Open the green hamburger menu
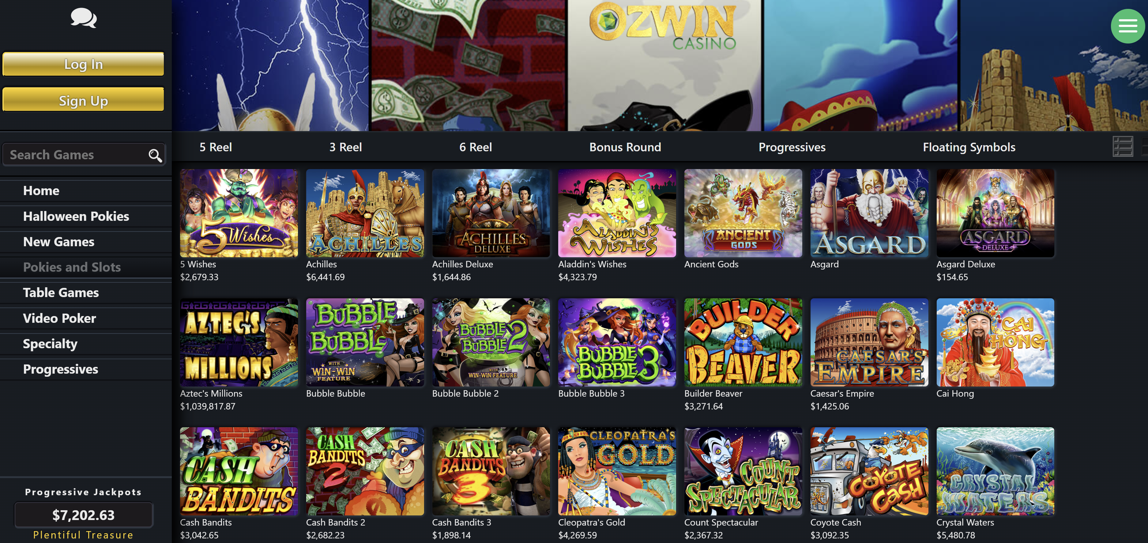This screenshot has width=1148, height=543. [x=1127, y=26]
